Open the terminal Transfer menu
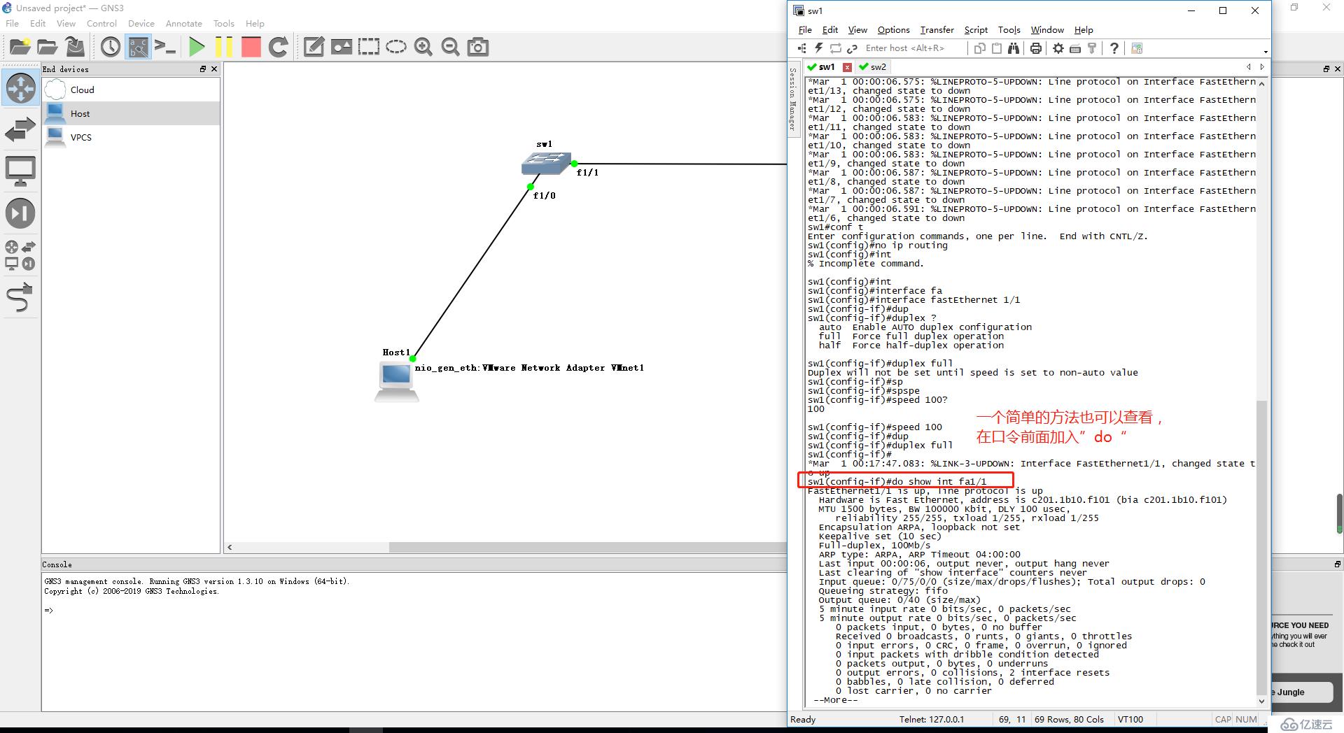 pyautogui.click(x=937, y=30)
